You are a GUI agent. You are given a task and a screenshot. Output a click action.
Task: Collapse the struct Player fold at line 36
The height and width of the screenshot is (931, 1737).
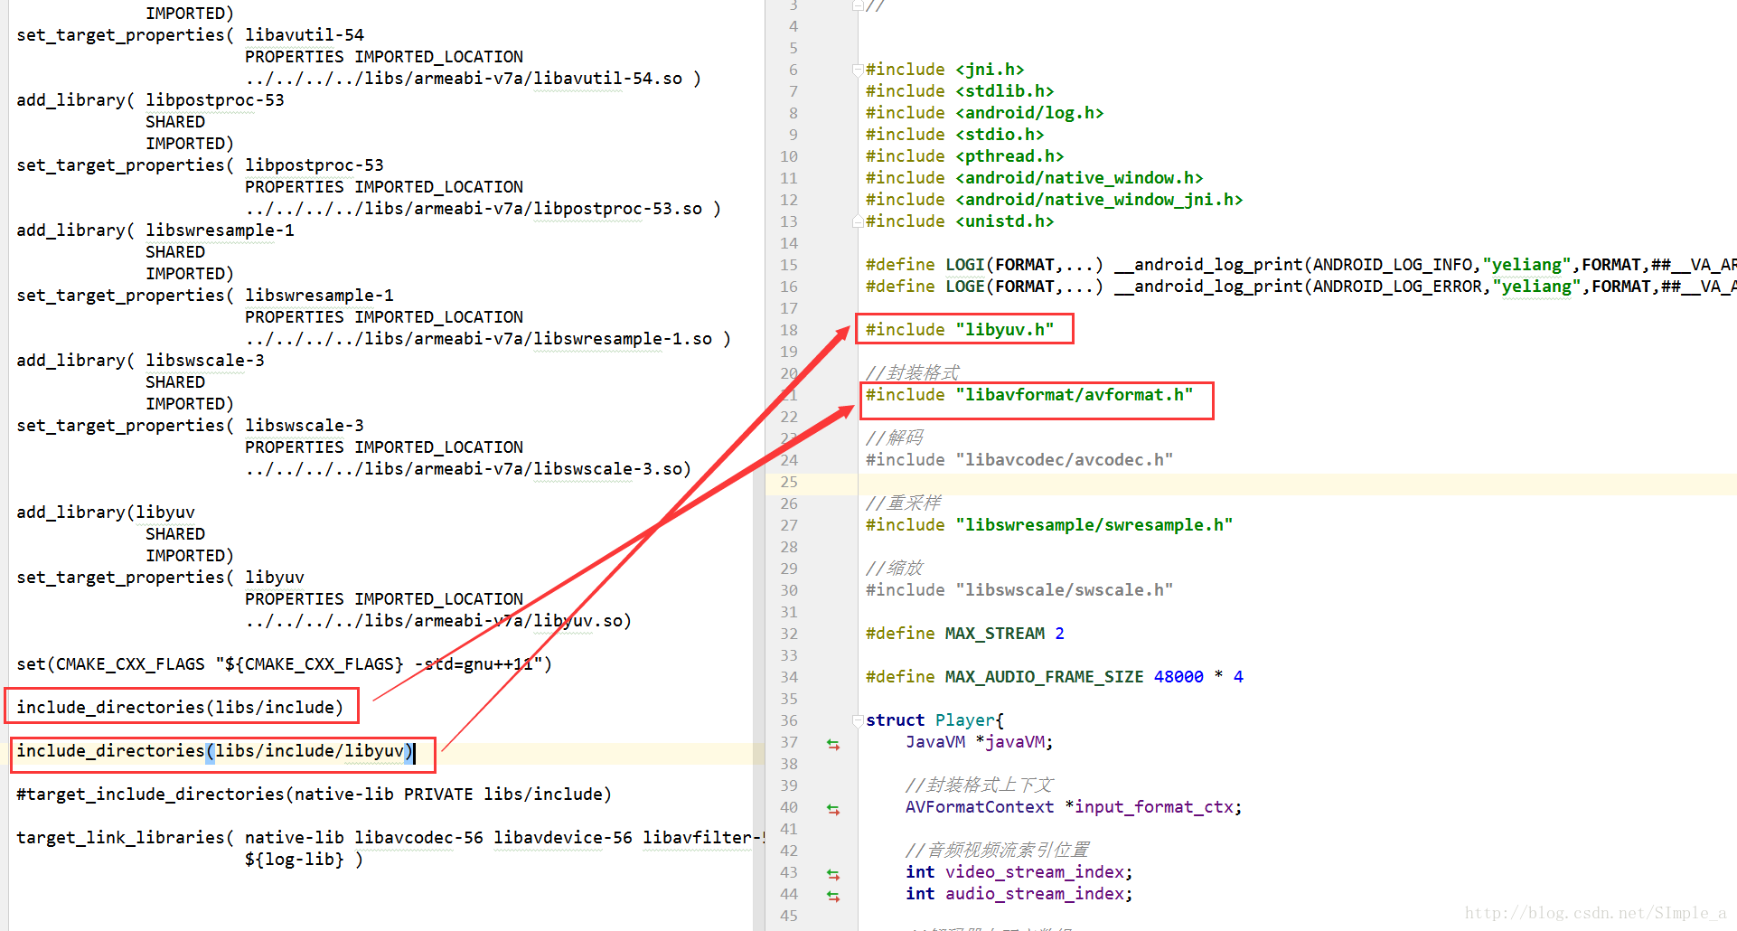click(x=858, y=720)
